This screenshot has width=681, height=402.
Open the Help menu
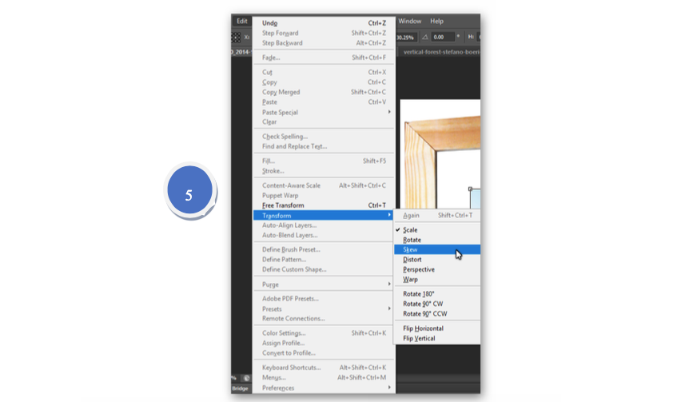coord(437,21)
